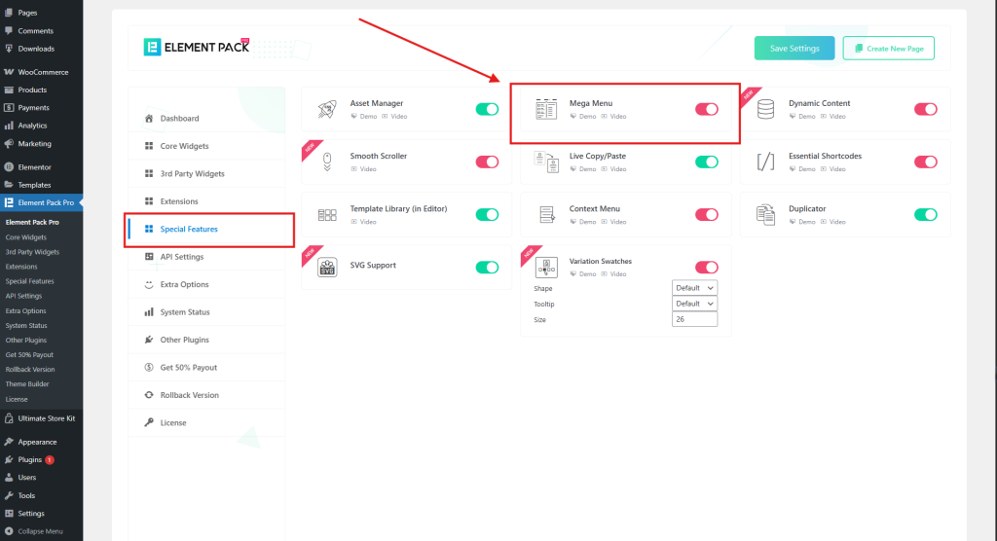Open the Core Widgets settings tab

point(184,146)
